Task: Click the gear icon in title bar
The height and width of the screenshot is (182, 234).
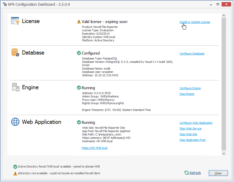Action: pyautogui.click(x=5, y=4)
